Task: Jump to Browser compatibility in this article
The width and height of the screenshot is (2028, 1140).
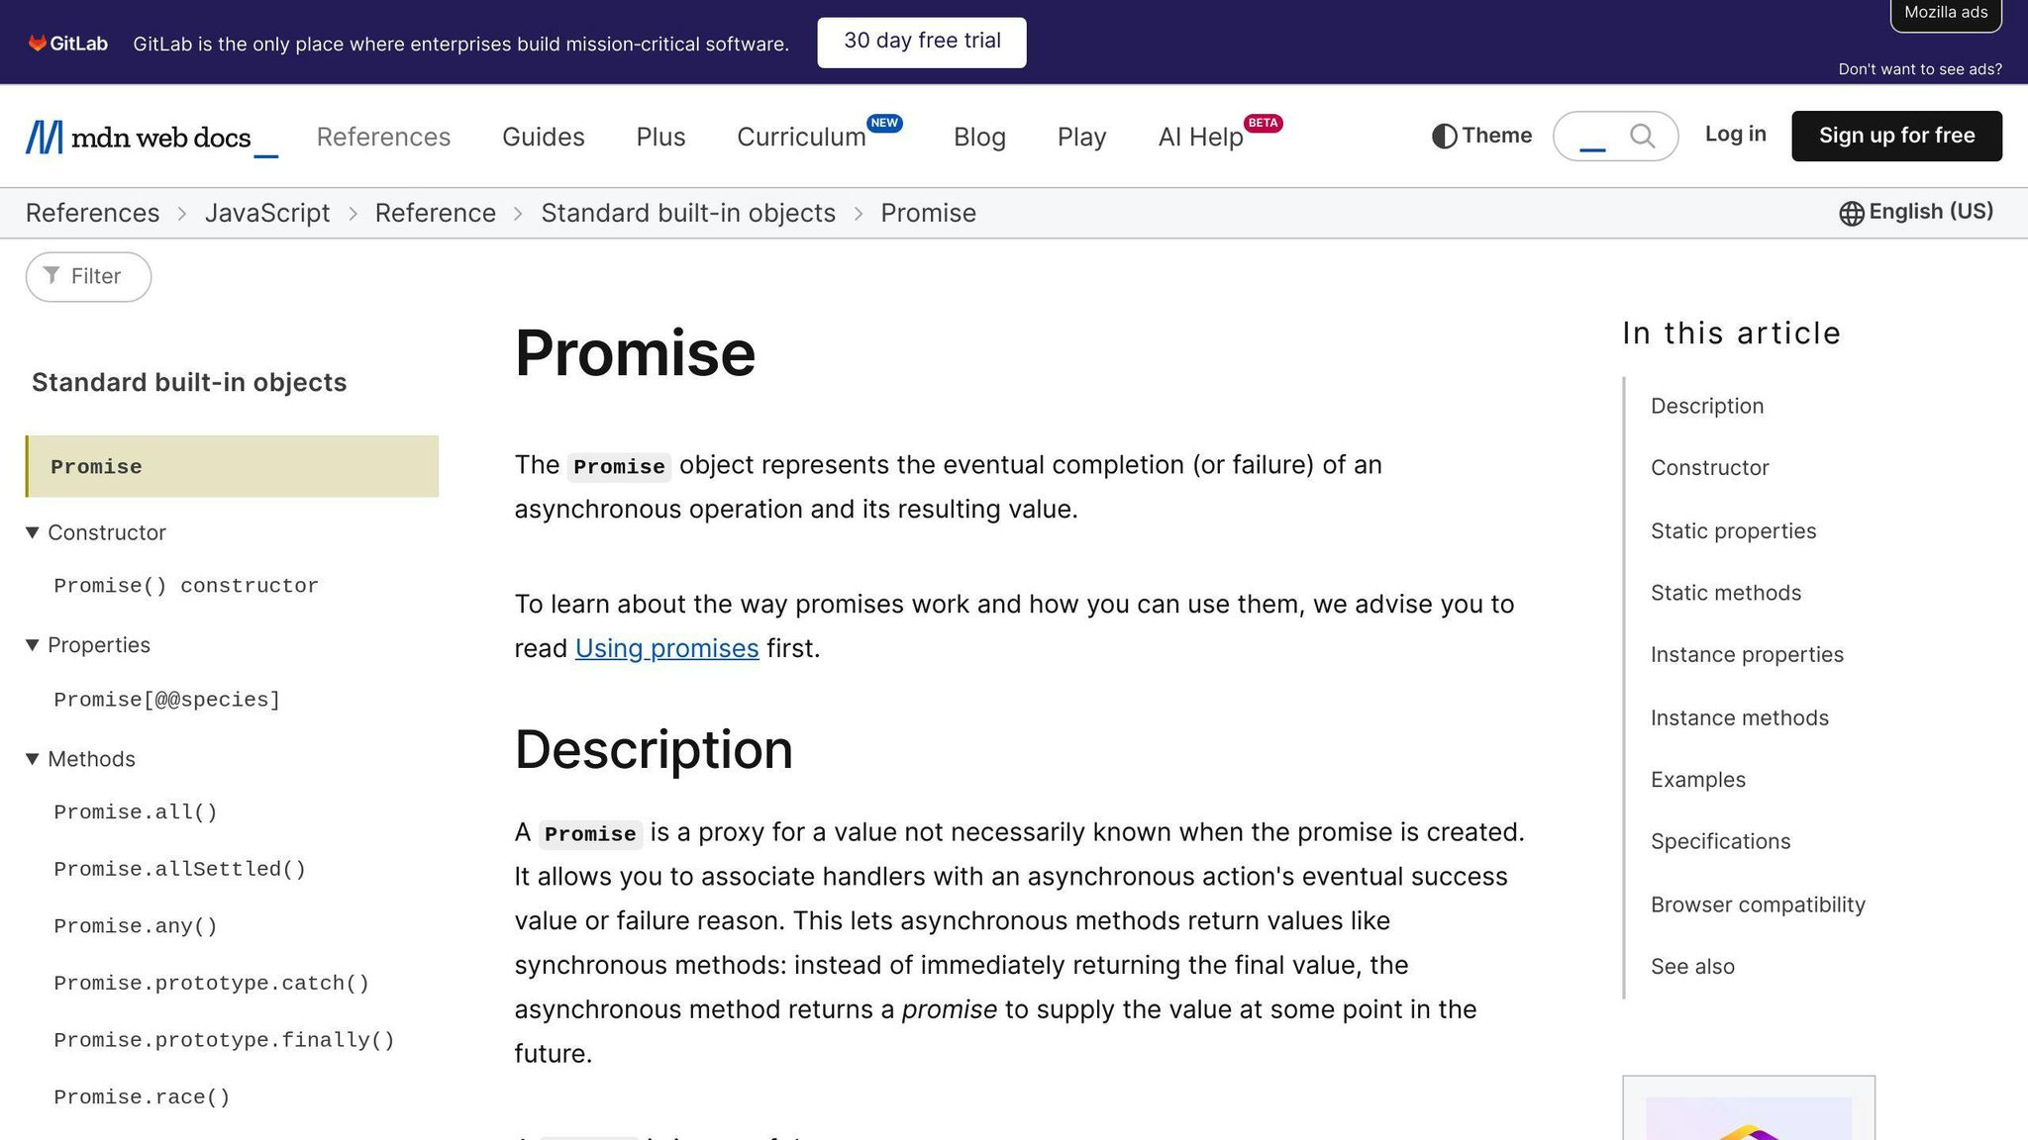Action: (1757, 903)
